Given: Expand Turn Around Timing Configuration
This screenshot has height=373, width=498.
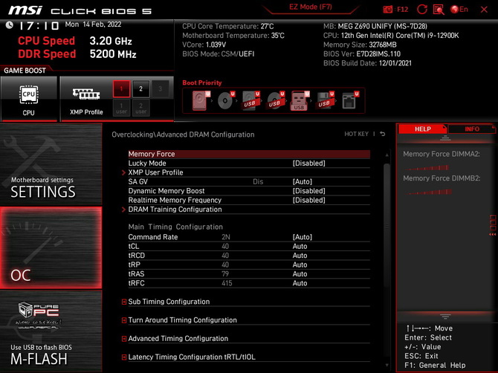Looking at the screenshot, I should tap(182, 320).
